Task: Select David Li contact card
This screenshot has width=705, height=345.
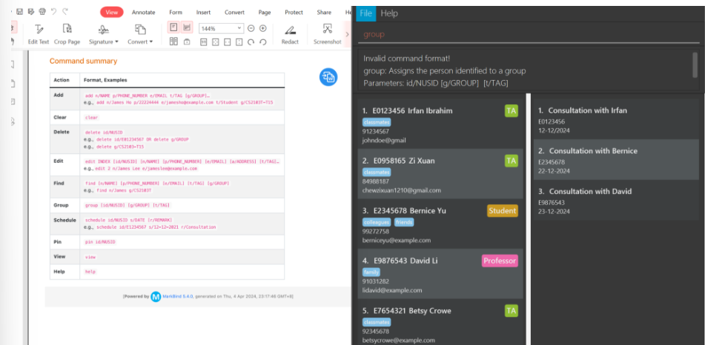Action: coord(440,274)
